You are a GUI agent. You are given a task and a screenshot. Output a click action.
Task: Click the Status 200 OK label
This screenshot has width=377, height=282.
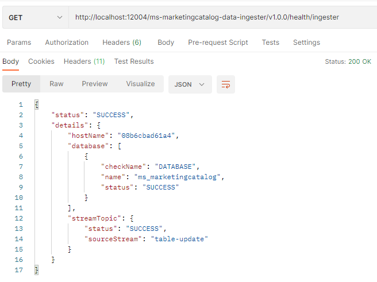[x=348, y=61]
